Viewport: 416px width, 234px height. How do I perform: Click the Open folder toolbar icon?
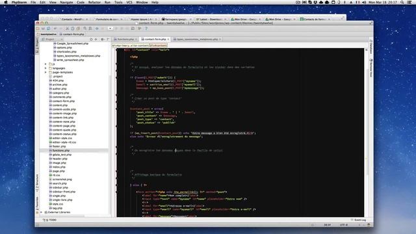38,29
